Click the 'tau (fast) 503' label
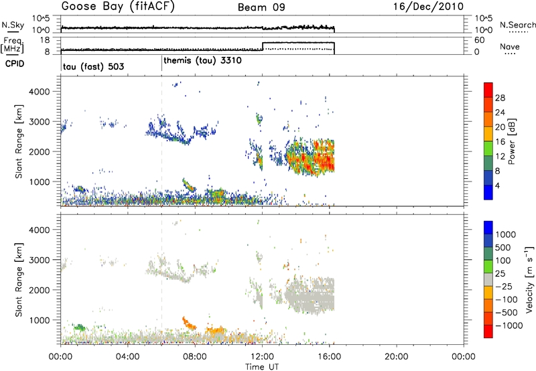This screenshot has width=536, height=371. pos(93,66)
